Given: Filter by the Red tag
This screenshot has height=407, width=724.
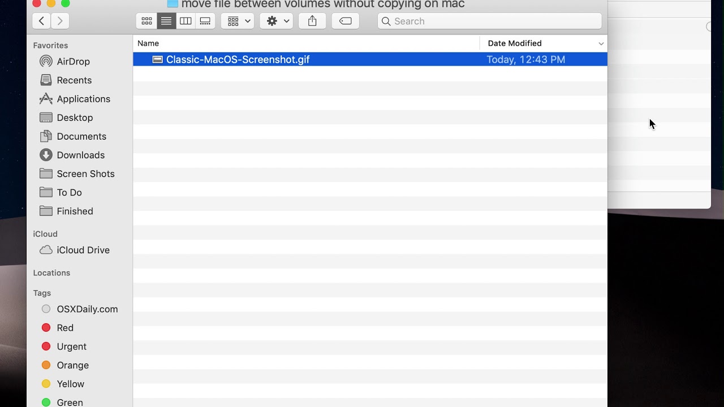Looking at the screenshot, I should point(65,327).
